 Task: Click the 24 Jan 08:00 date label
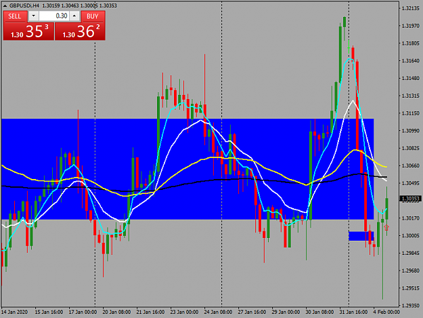[218, 312]
